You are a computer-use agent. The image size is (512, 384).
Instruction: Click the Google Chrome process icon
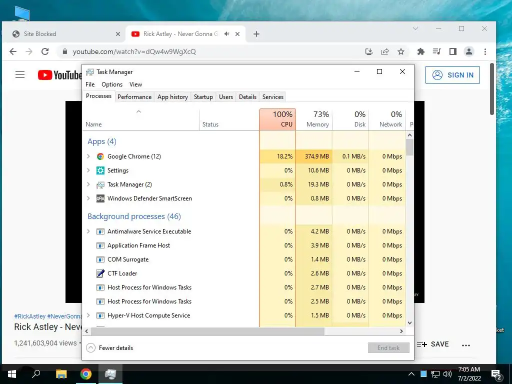tap(100, 156)
